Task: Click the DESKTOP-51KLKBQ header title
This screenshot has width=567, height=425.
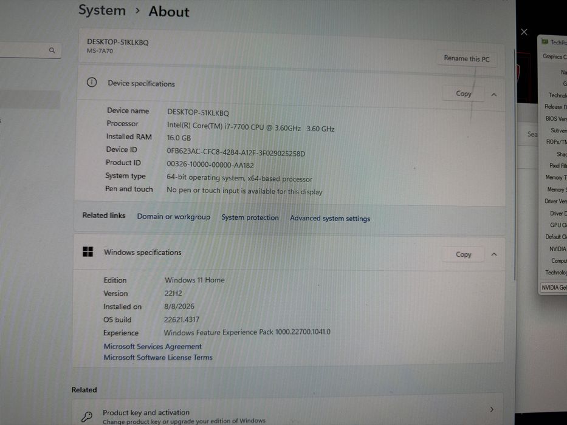Action: pos(117,42)
